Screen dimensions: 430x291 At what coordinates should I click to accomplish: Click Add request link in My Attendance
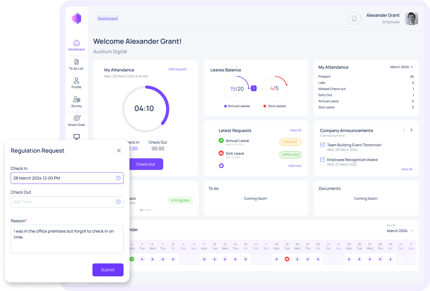point(177,69)
